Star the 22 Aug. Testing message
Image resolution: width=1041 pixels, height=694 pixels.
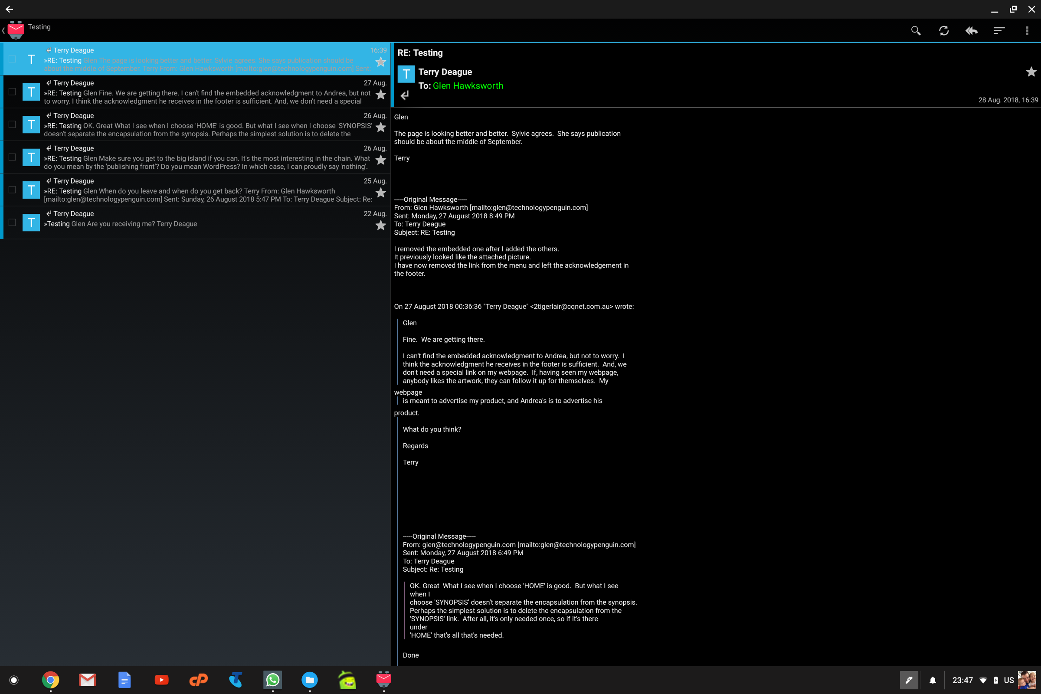click(381, 226)
